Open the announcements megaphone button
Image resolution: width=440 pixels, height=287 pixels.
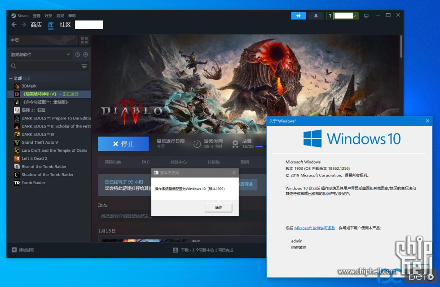pos(299,16)
